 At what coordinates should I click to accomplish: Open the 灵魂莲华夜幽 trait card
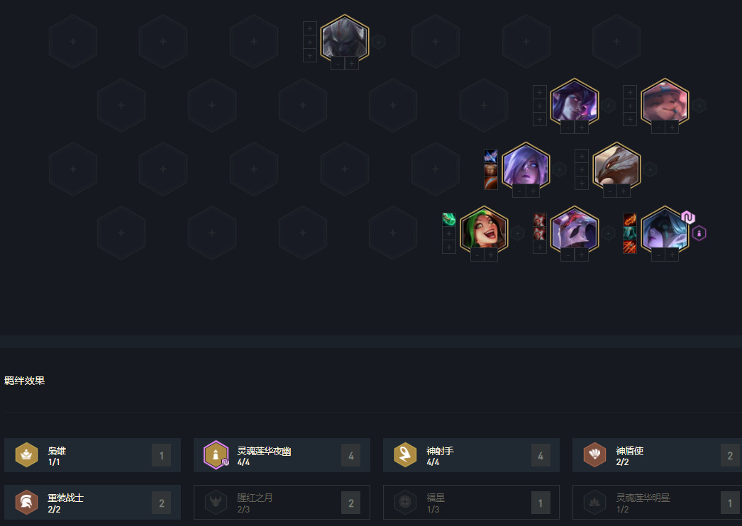coord(282,455)
